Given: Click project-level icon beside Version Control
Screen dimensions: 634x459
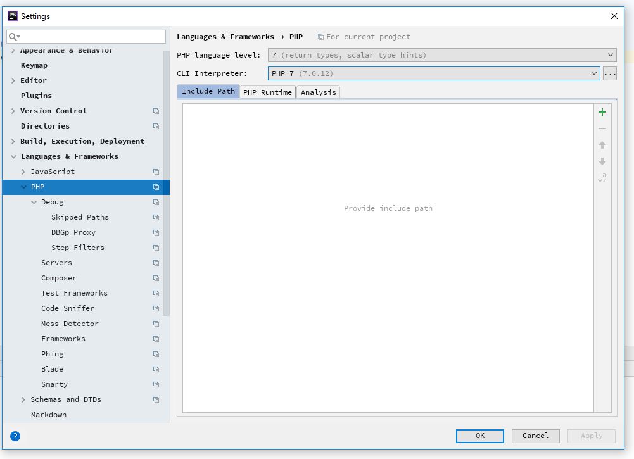Looking at the screenshot, I should tap(156, 111).
